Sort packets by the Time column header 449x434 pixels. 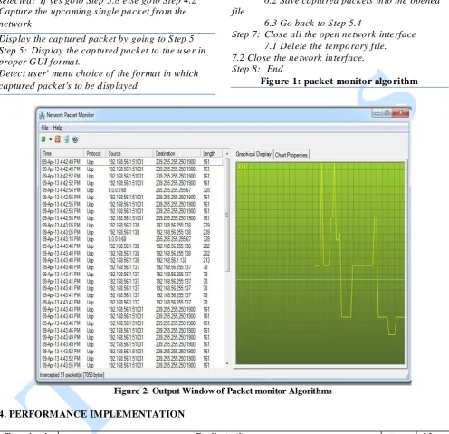tap(62, 153)
